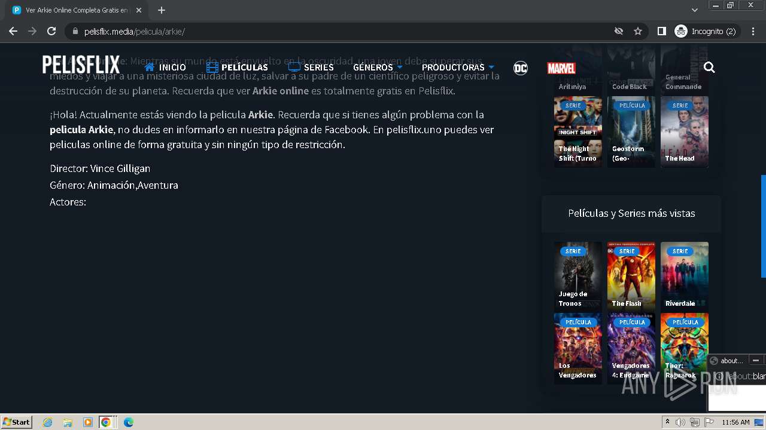Bookmark this page with star icon

(638, 31)
